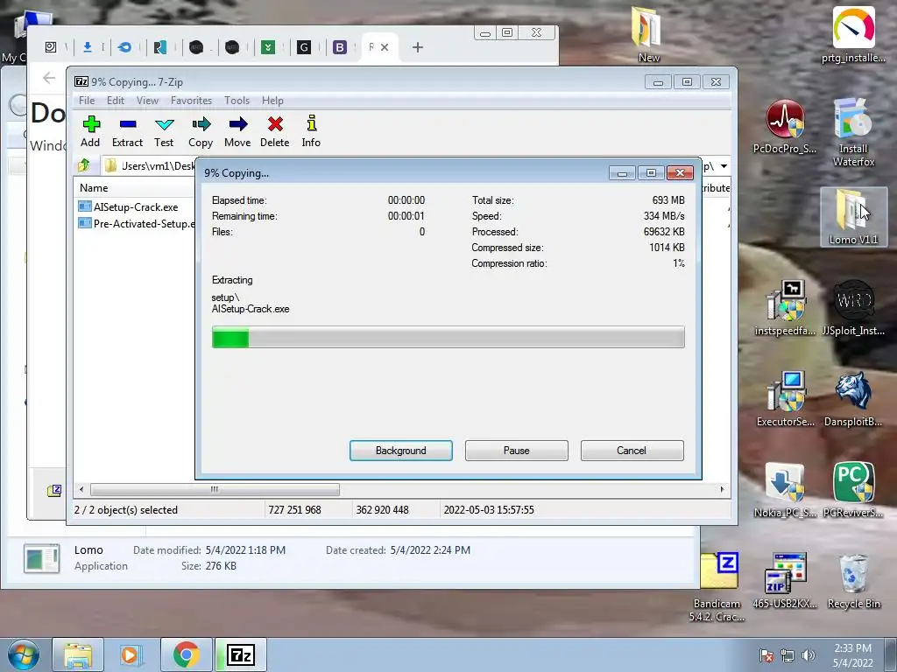Select Pre-Activated-Setup file in list
The width and height of the screenshot is (897, 672).
click(x=137, y=223)
